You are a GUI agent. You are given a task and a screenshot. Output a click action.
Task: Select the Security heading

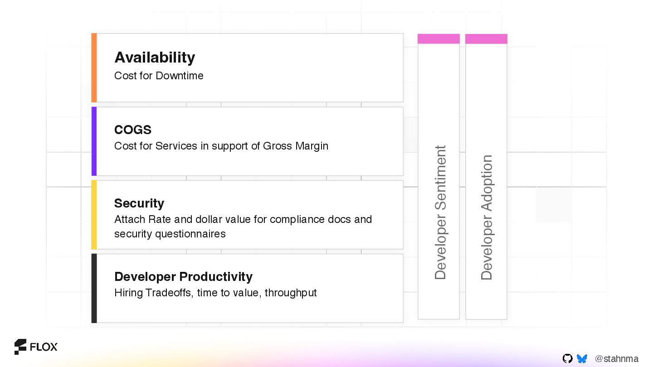tap(139, 203)
